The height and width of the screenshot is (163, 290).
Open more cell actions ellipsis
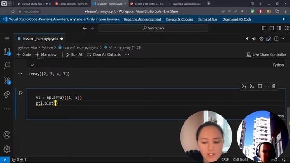[x=267, y=86]
